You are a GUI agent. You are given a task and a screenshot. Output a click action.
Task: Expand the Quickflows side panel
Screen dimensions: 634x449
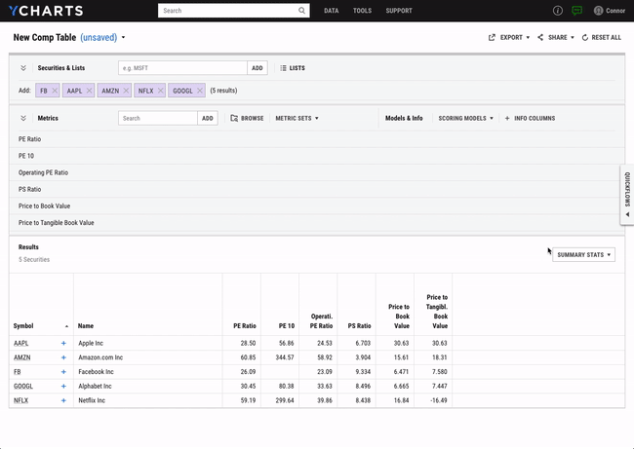click(627, 194)
